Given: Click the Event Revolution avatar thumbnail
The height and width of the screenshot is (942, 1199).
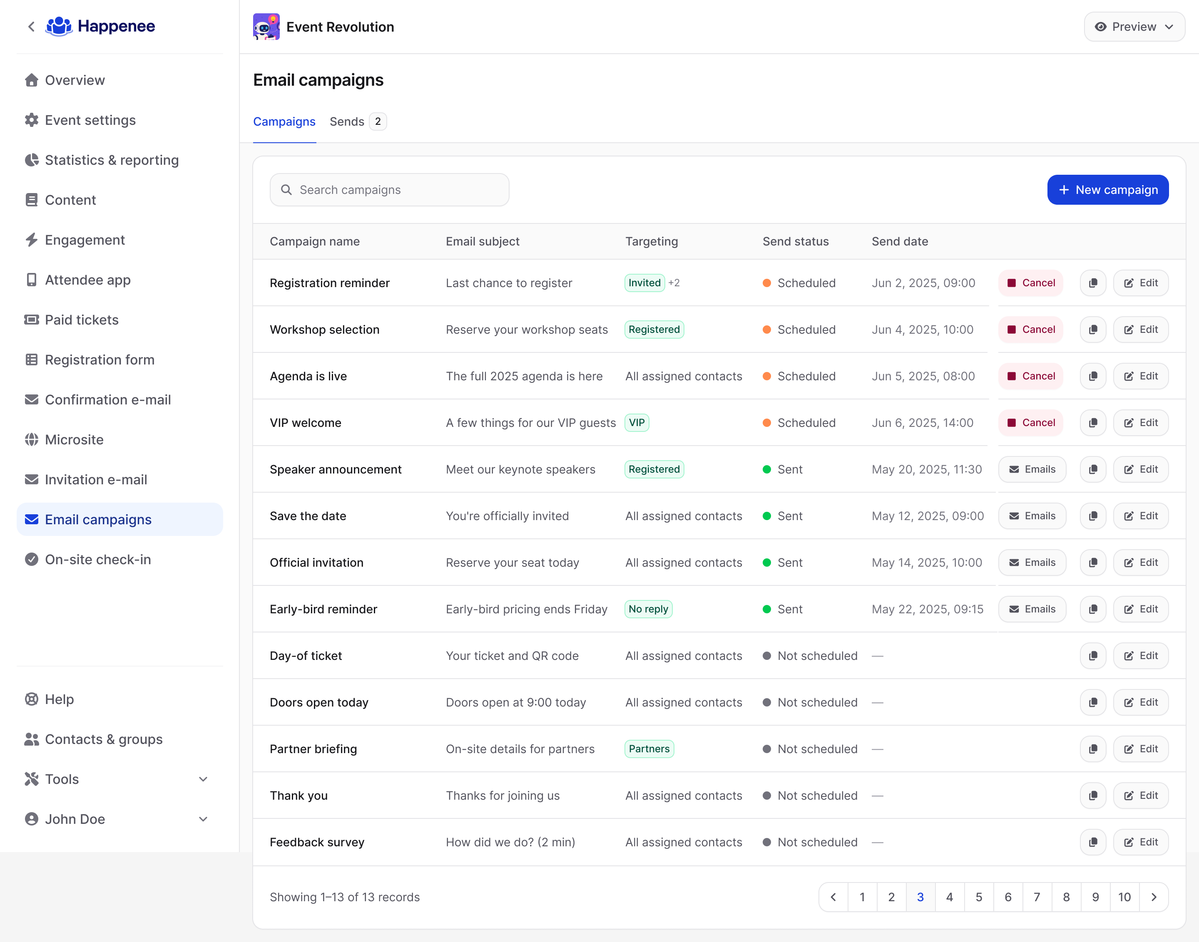Looking at the screenshot, I should coord(266,27).
